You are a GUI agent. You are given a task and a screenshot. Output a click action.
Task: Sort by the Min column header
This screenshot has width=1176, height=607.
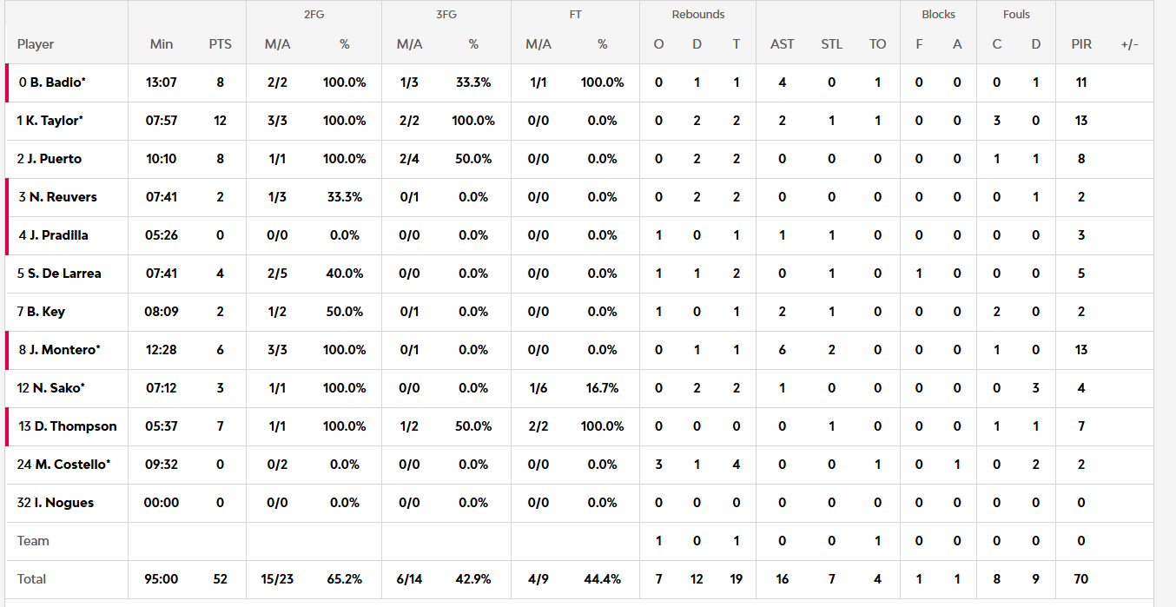point(161,44)
